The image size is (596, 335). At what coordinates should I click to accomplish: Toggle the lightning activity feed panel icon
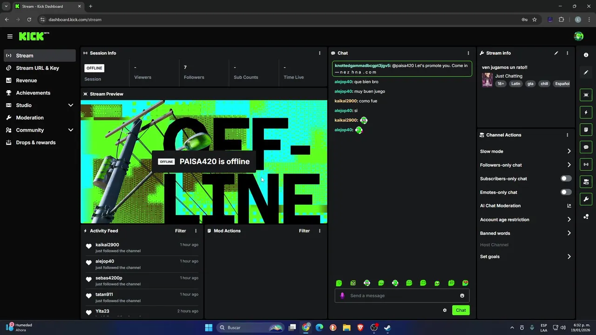(x=586, y=112)
